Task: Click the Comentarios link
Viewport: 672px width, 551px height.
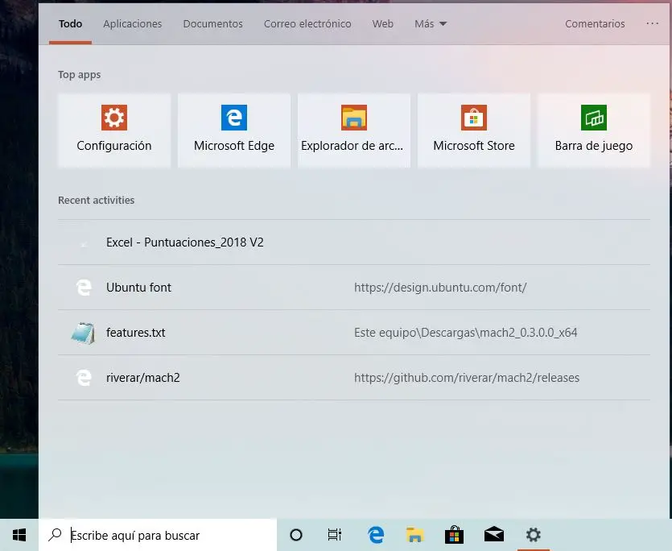Action: (595, 23)
